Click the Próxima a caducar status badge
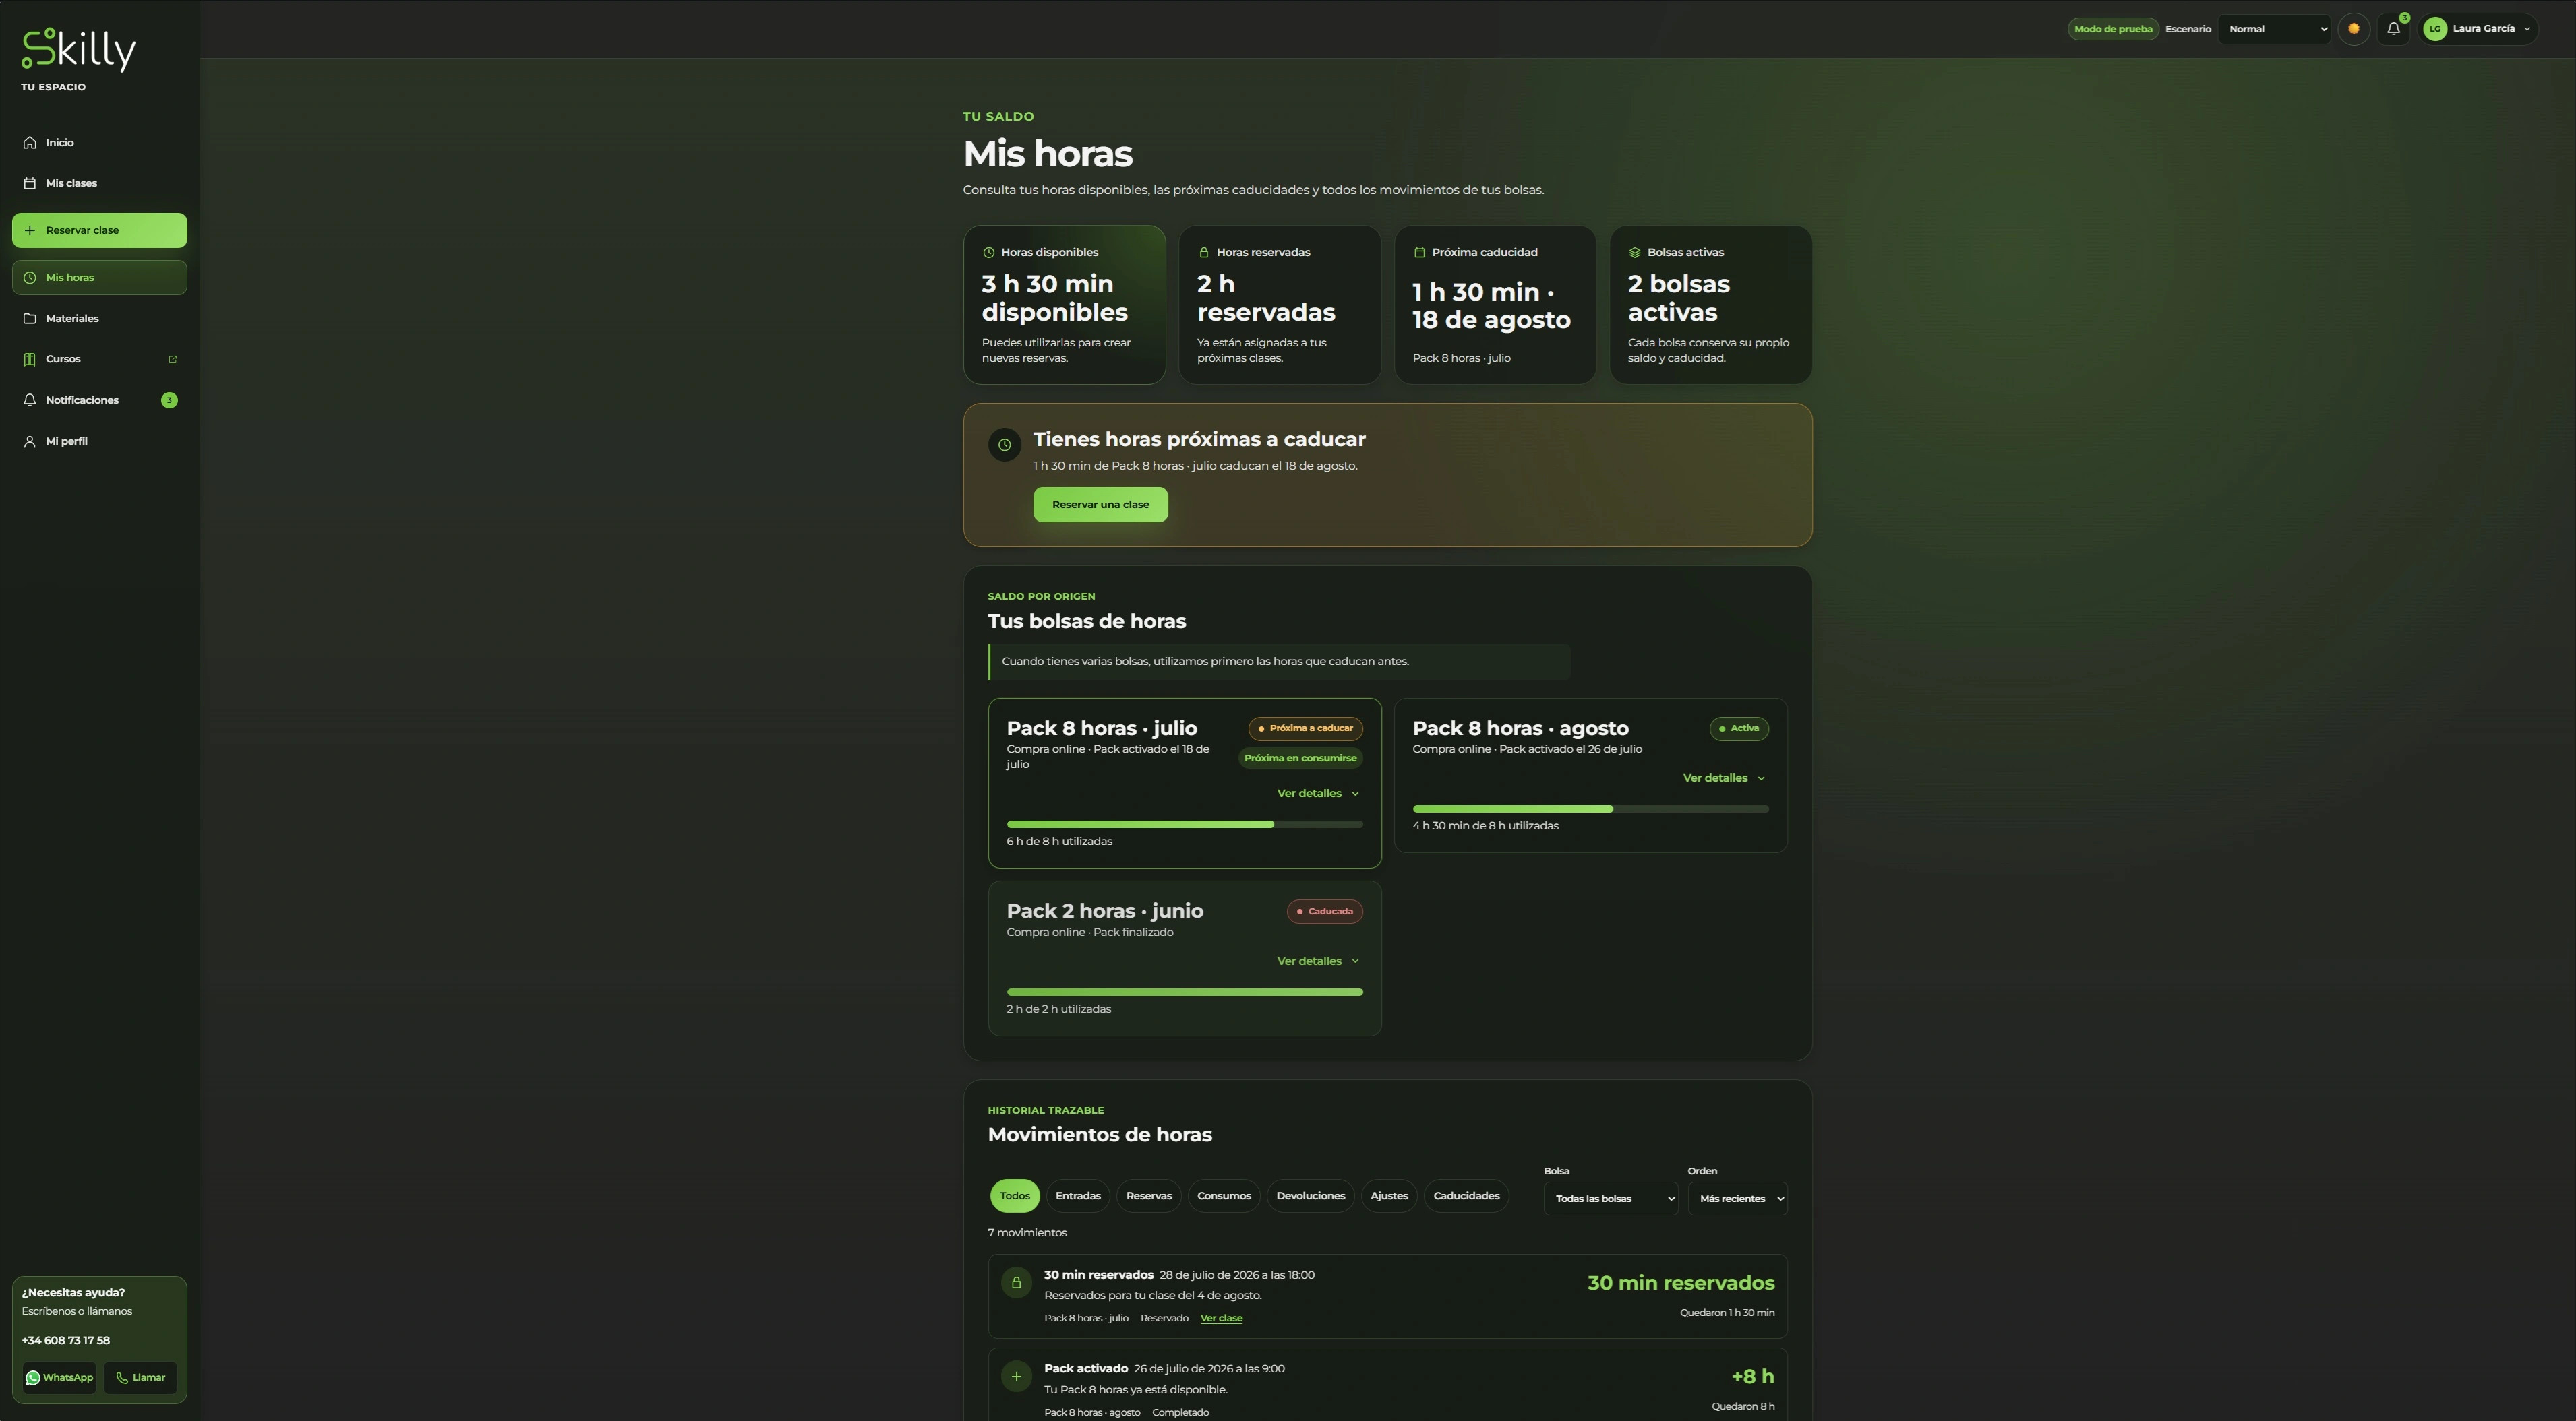 1305,728
